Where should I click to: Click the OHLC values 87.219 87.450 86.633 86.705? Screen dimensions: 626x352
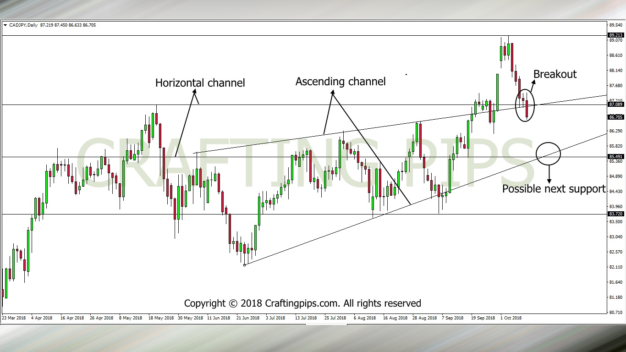point(68,25)
